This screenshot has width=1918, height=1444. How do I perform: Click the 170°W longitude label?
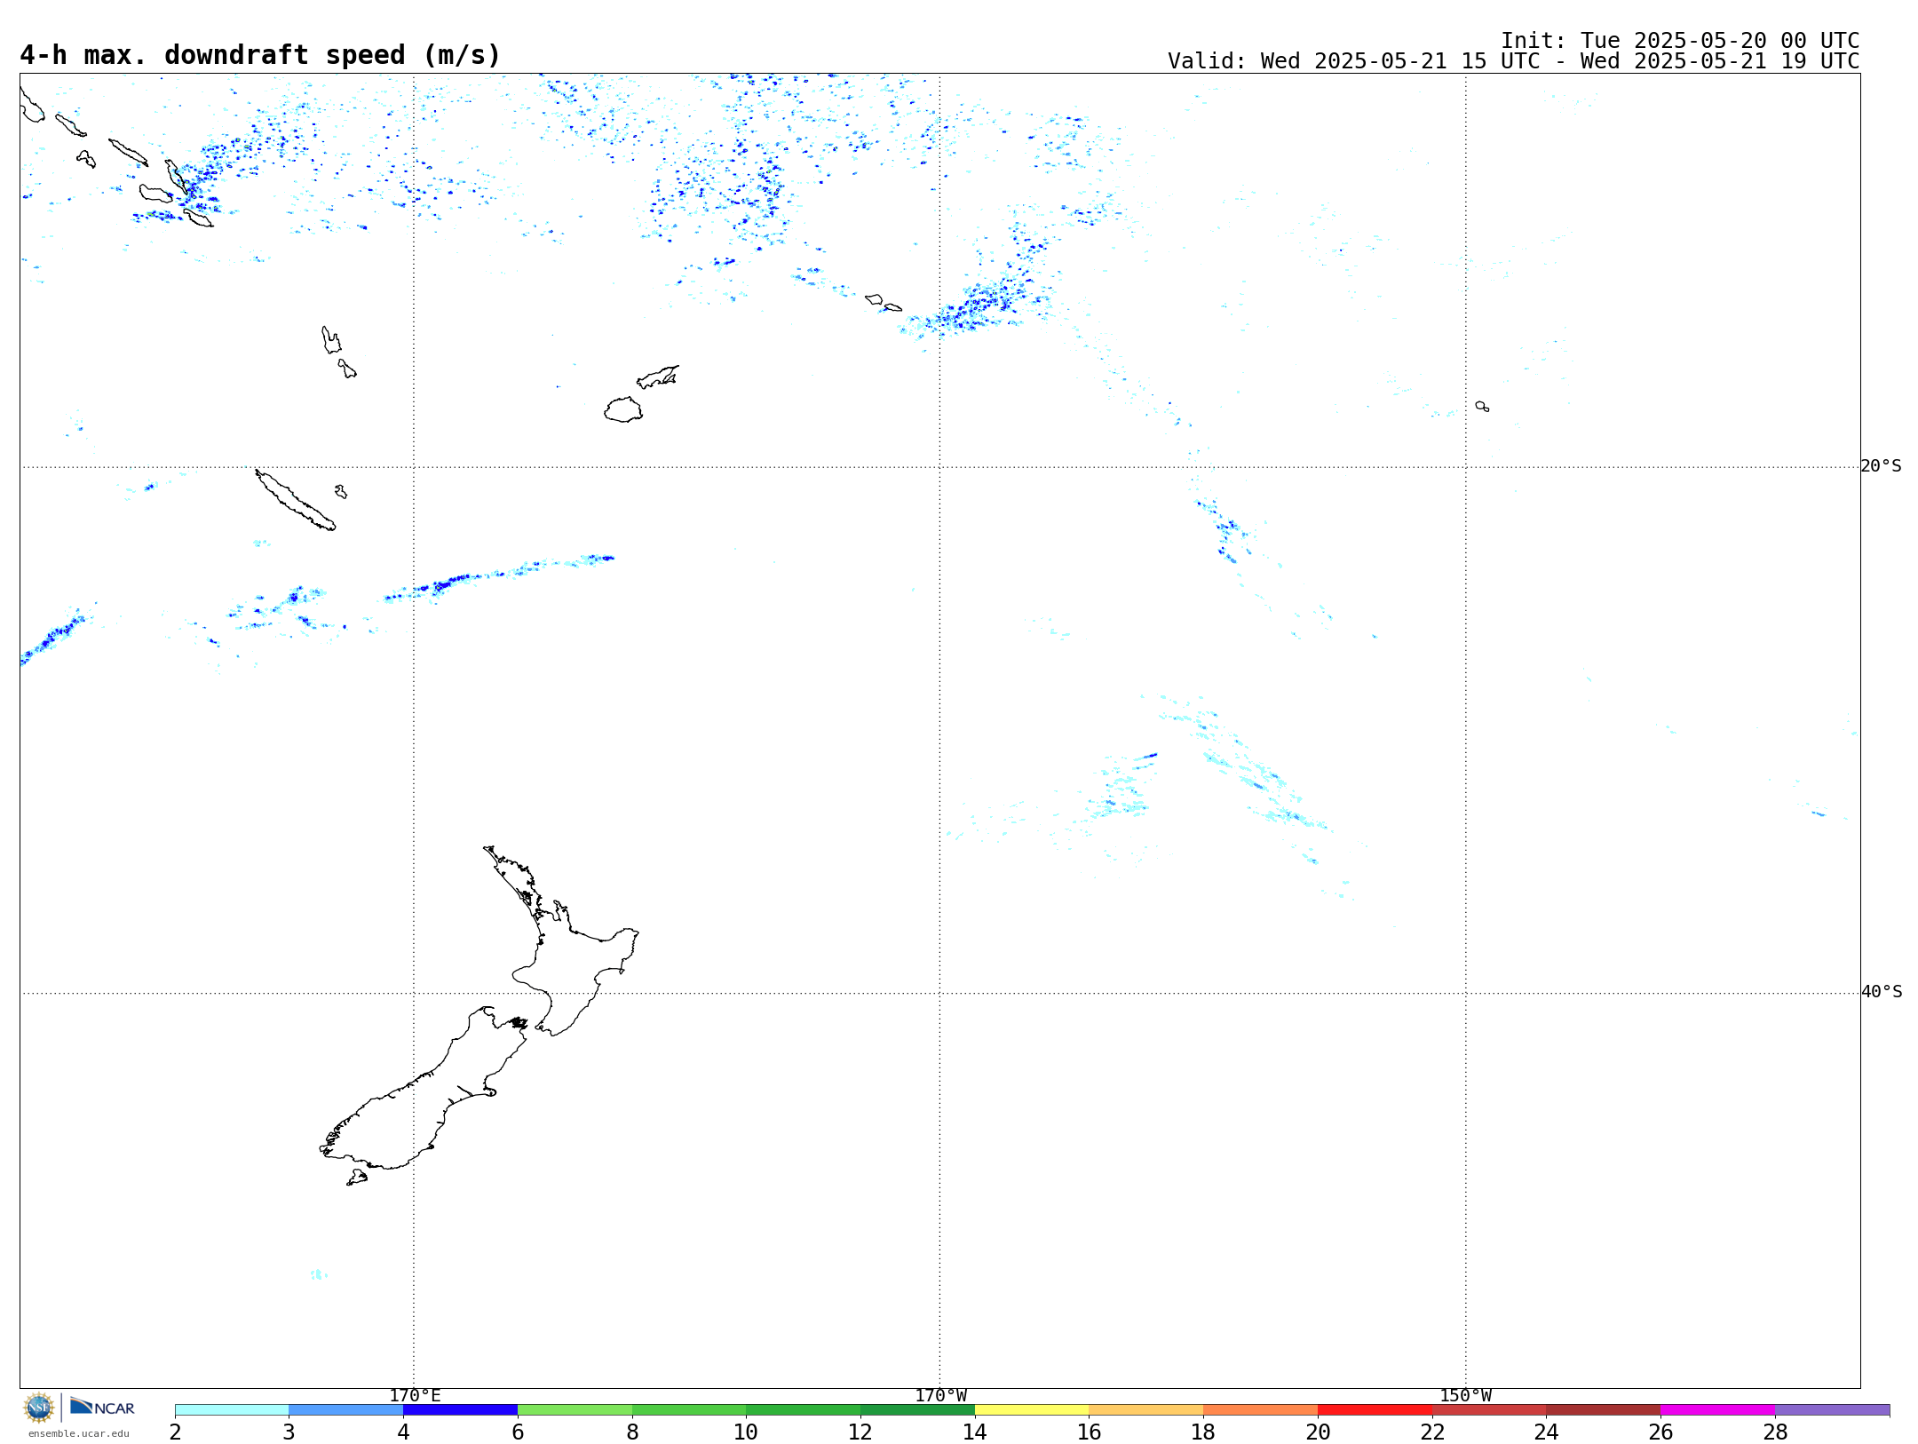click(940, 1396)
